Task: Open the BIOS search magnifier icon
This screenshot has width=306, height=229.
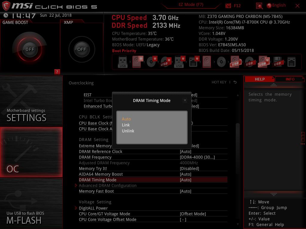Action: [259, 6]
